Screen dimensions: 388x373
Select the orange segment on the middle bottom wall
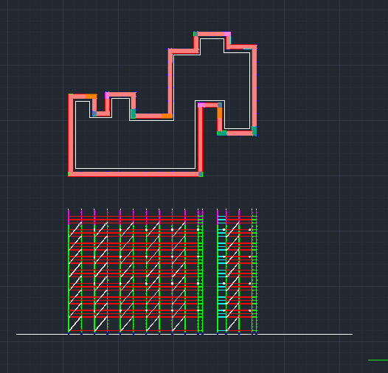(x=167, y=116)
